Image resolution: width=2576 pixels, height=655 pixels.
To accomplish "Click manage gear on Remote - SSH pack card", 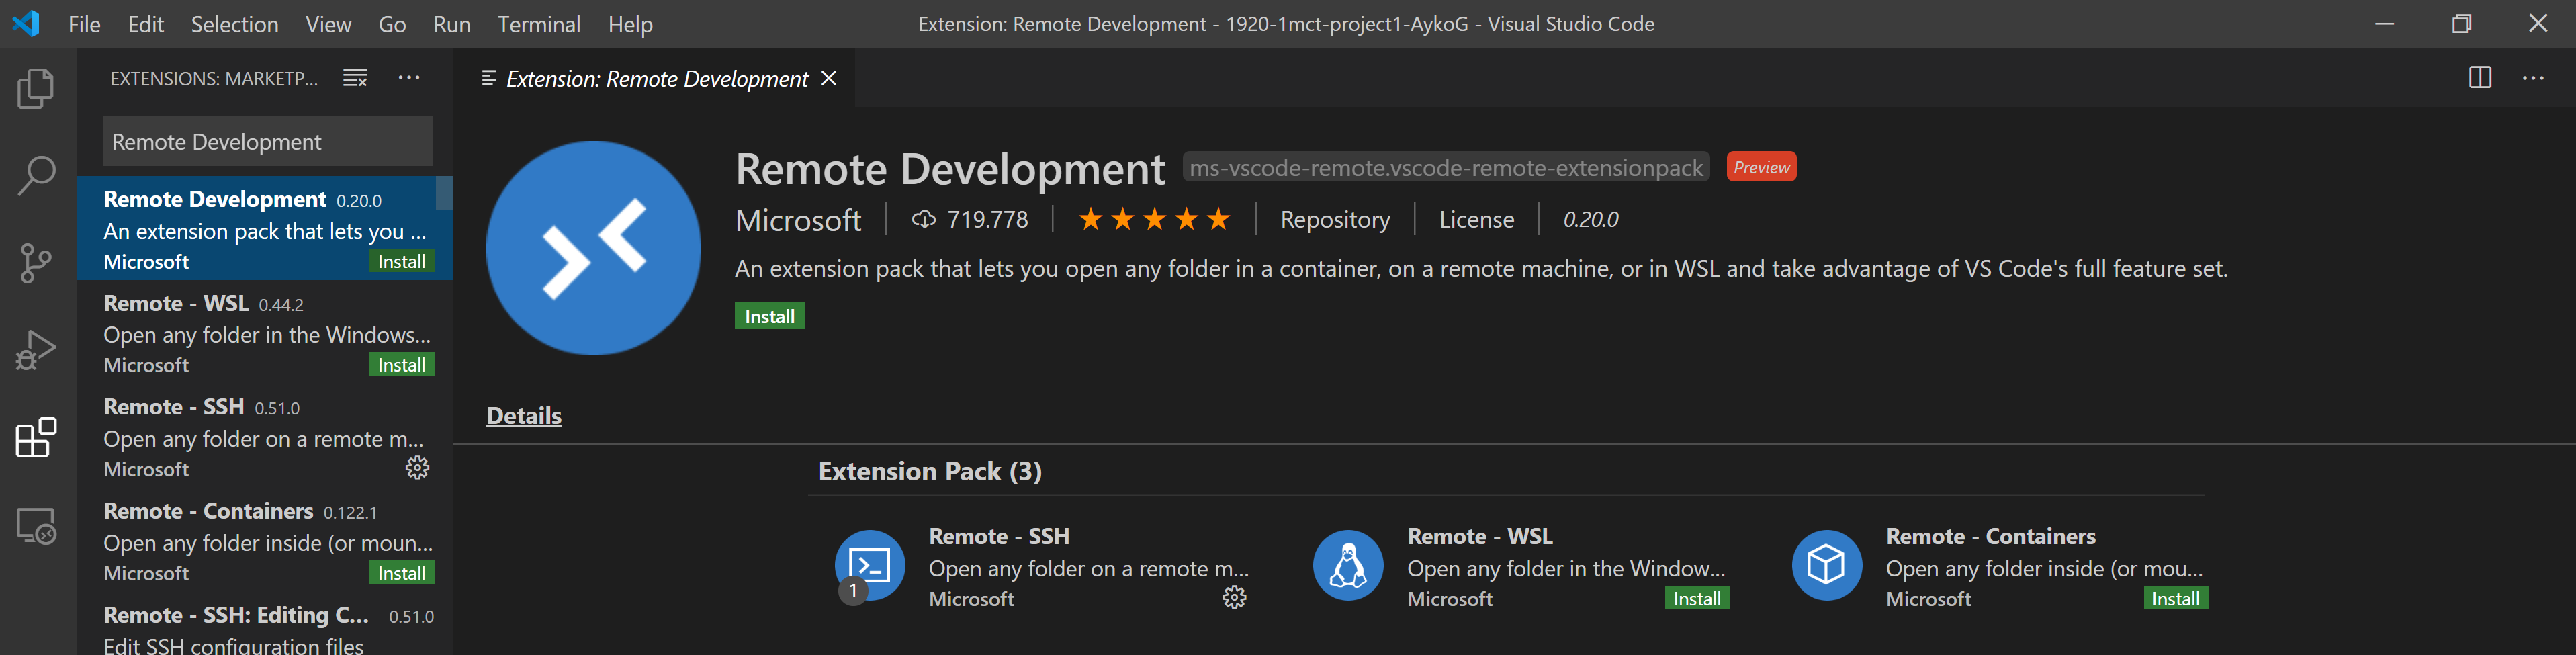I will (1235, 597).
